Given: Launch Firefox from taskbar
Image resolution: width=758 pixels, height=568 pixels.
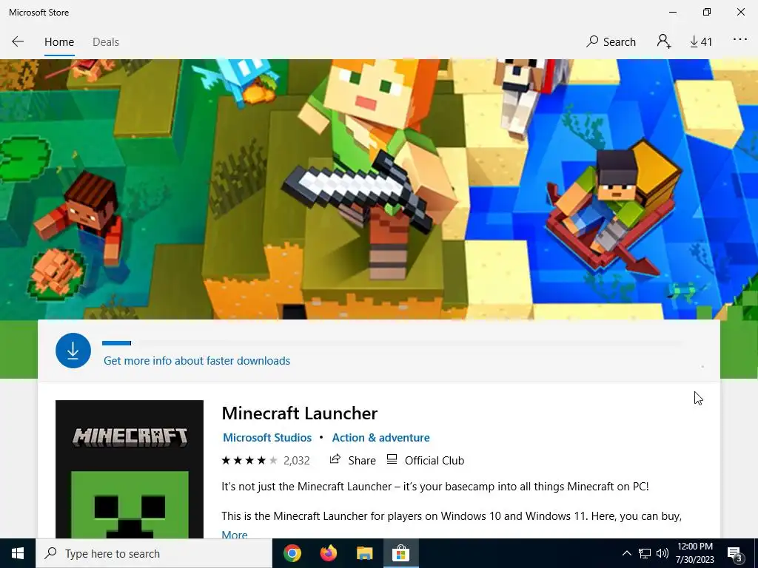Looking at the screenshot, I should [x=329, y=553].
